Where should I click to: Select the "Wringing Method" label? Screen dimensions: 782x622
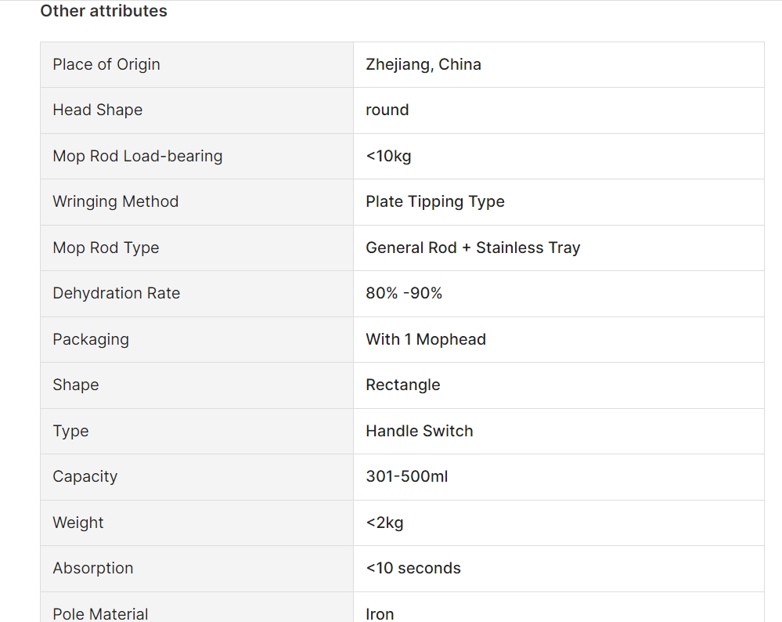[x=116, y=201]
